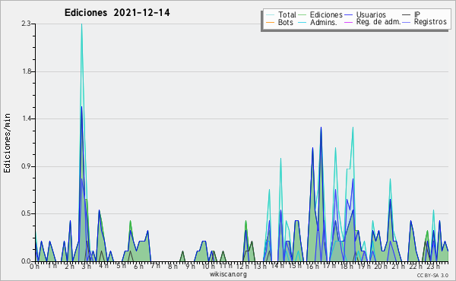
Task: Click the Ediciones/min y-axis label
Action: pyautogui.click(x=7, y=143)
